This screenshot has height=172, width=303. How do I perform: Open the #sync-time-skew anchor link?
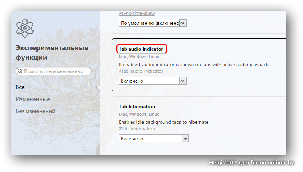(x=137, y=13)
